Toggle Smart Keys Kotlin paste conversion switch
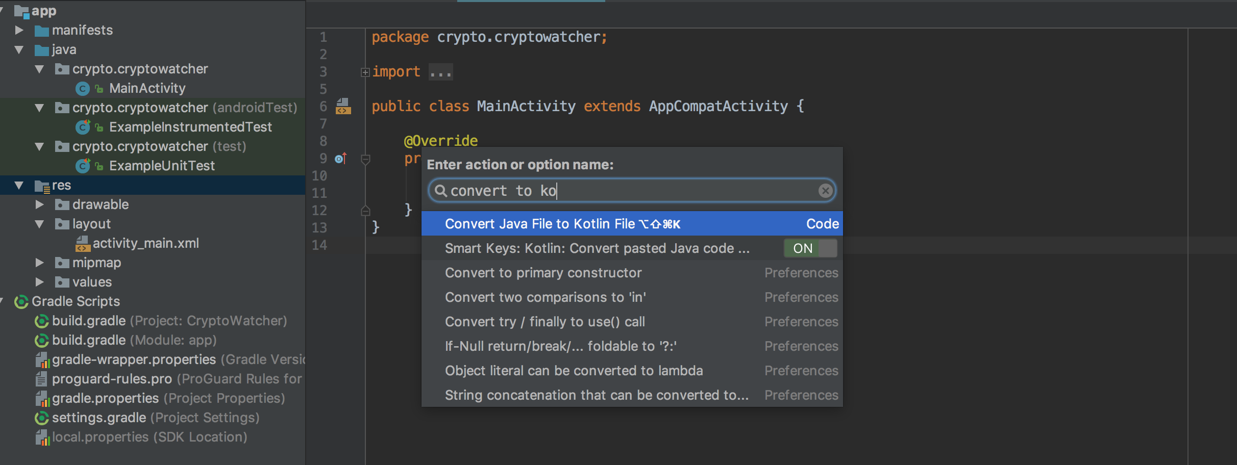Screen dimensions: 1237x465 (810, 248)
